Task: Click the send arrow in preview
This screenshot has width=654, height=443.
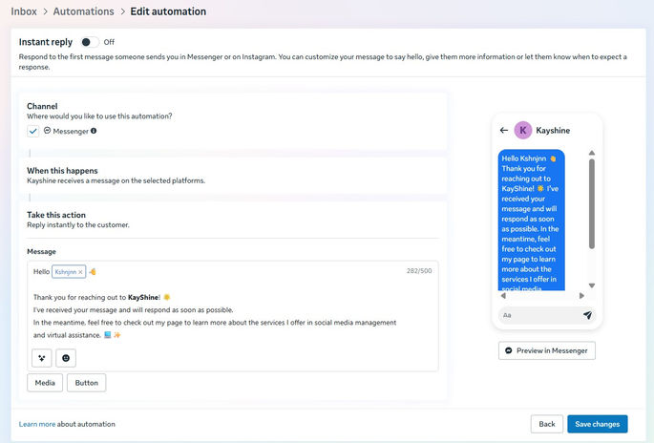Action: tap(587, 314)
